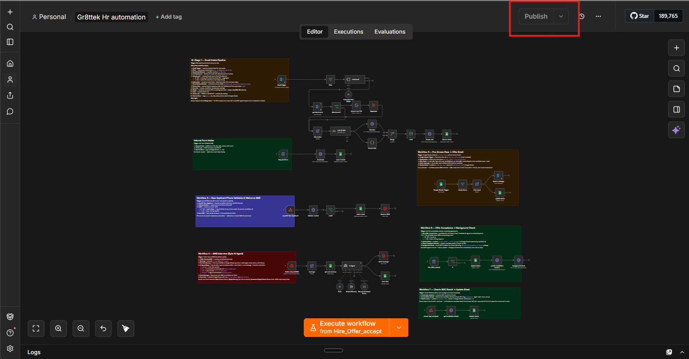This screenshot has width=689, height=359.
Task: Open the Personal project breadcrumb
Action: point(49,17)
